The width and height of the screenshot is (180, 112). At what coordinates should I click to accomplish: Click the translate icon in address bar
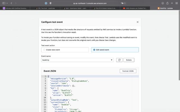122,3
